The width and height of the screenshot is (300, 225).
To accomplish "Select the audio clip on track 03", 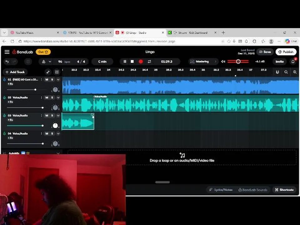I will pos(78,121).
